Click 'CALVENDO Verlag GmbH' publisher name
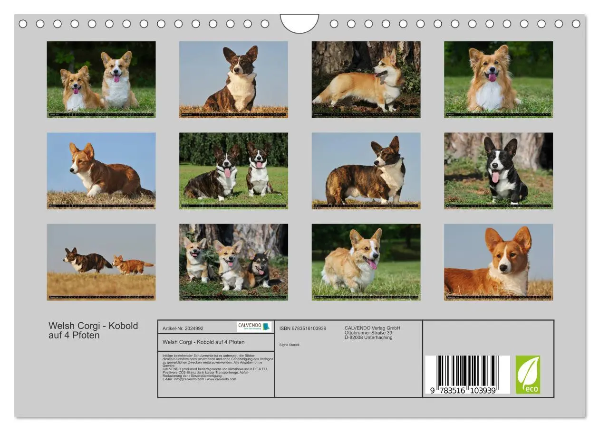This screenshot has height=431, width=599. tap(372, 328)
